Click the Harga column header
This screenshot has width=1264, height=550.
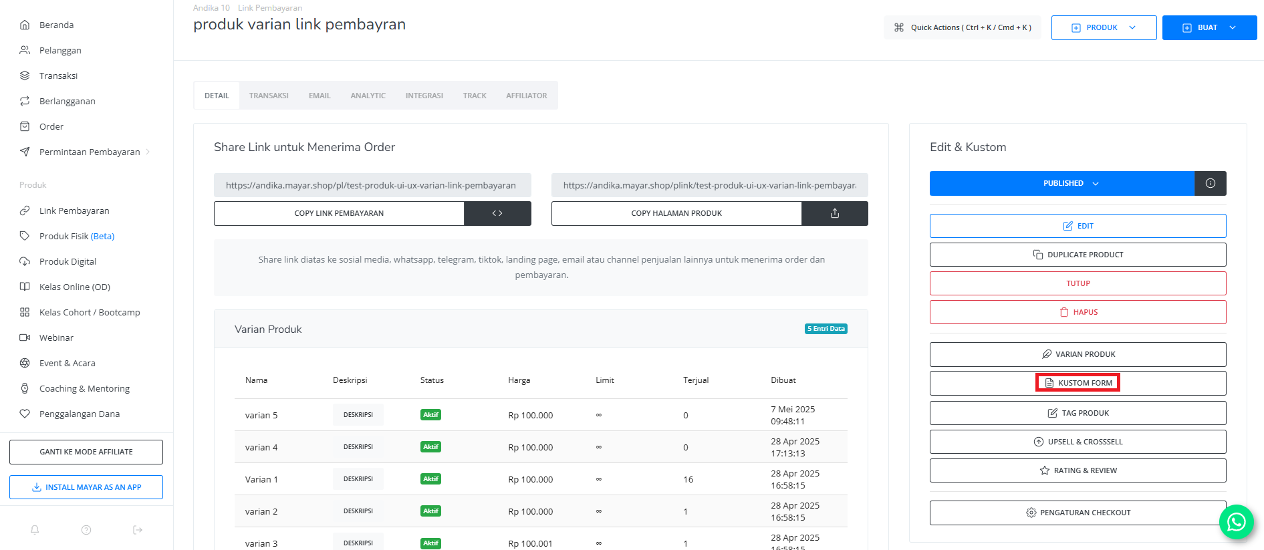point(519,380)
